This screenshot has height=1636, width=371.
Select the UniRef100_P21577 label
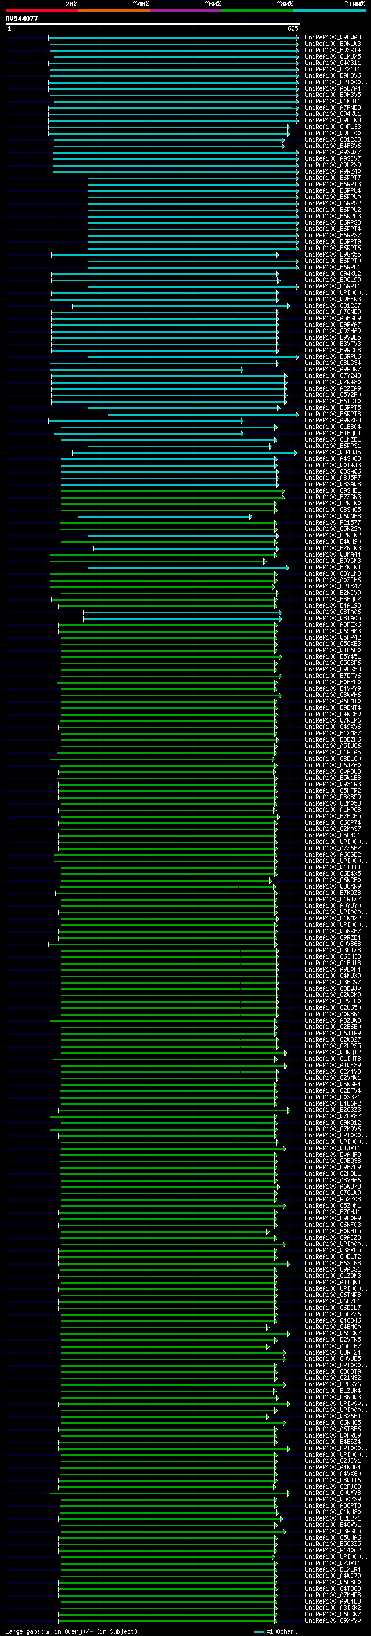coord(333,523)
